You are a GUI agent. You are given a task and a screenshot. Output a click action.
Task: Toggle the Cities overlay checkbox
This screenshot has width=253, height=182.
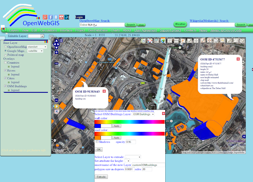pos(5,78)
